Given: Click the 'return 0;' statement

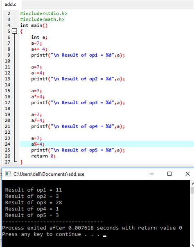Looking at the screenshot, I should [x=43, y=156].
